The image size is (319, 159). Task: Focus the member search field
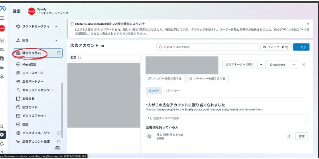(x=227, y=118)
